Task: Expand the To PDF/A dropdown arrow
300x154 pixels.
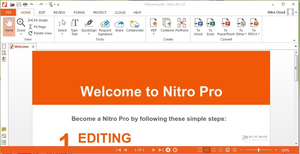Action: tap(258, 34)
